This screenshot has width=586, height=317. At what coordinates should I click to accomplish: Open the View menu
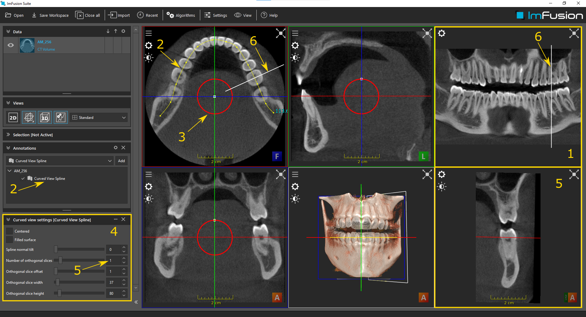tap(243, 15)
